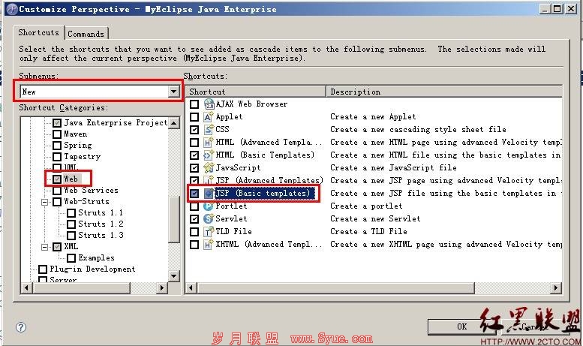Check the TLD File checkbox
Screen dimensions: 583x346
tap(194, 232)
